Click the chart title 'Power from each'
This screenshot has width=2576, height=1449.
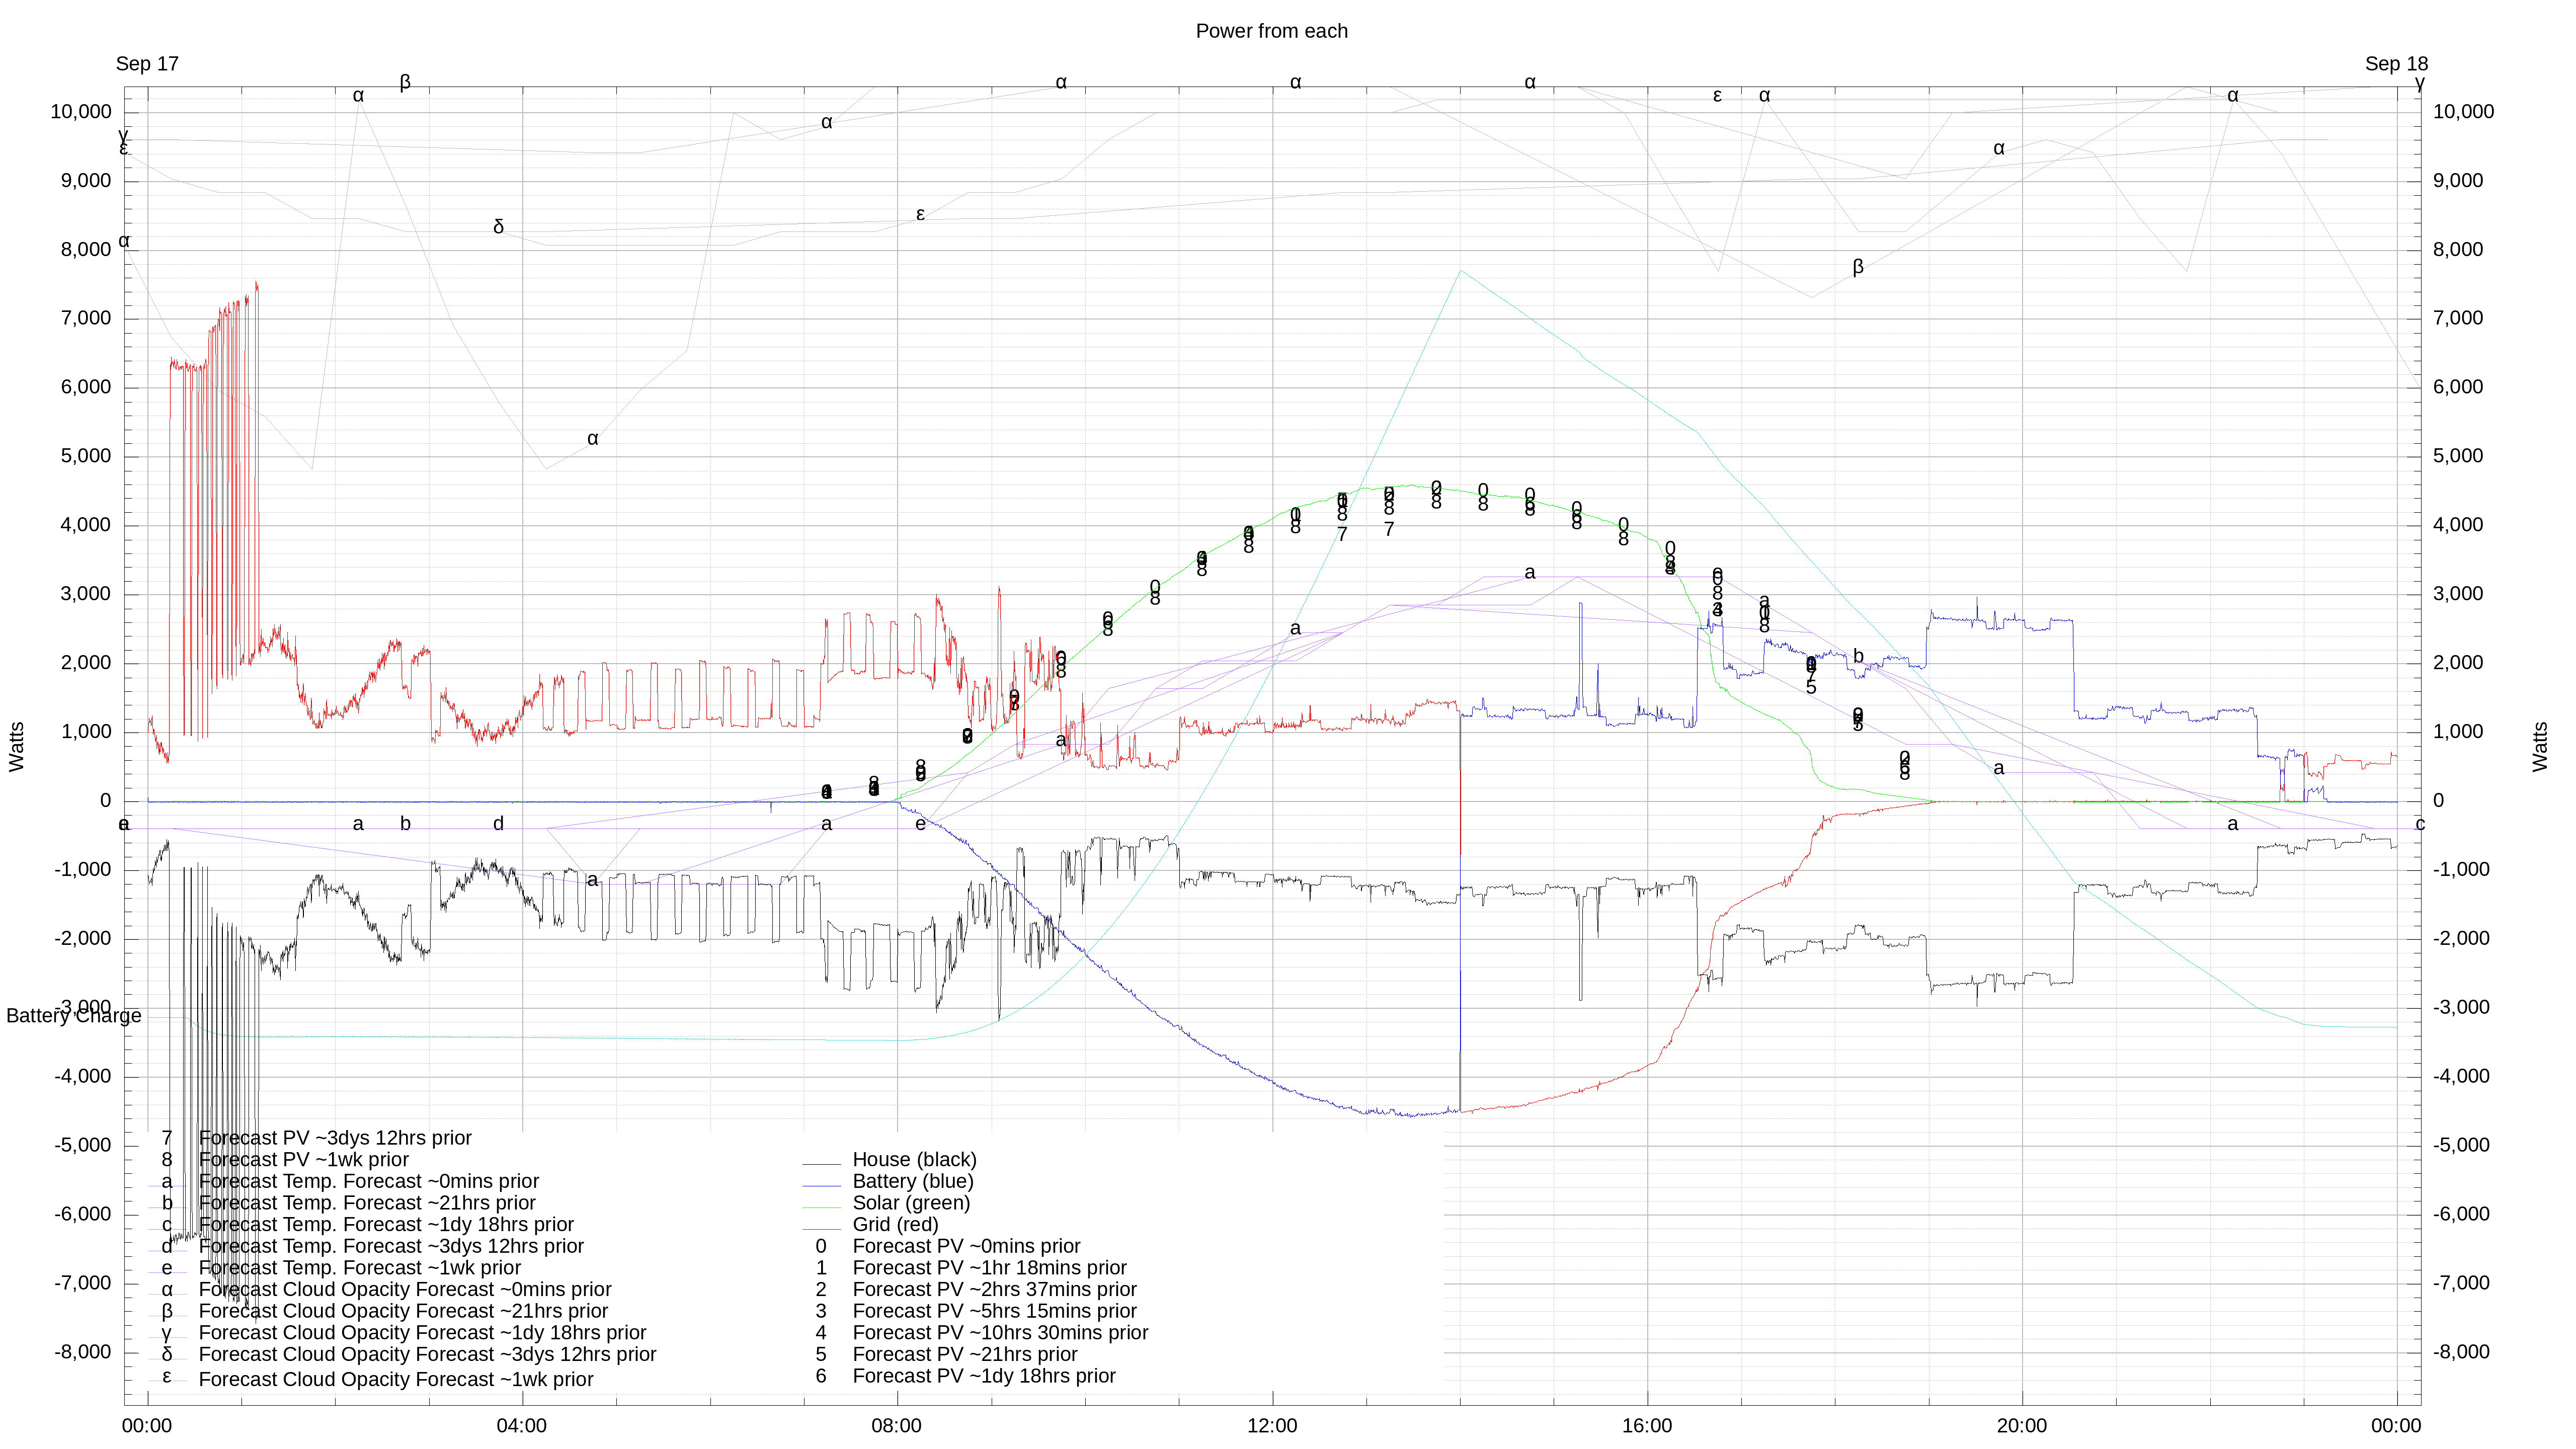[x=1271, y=31]
